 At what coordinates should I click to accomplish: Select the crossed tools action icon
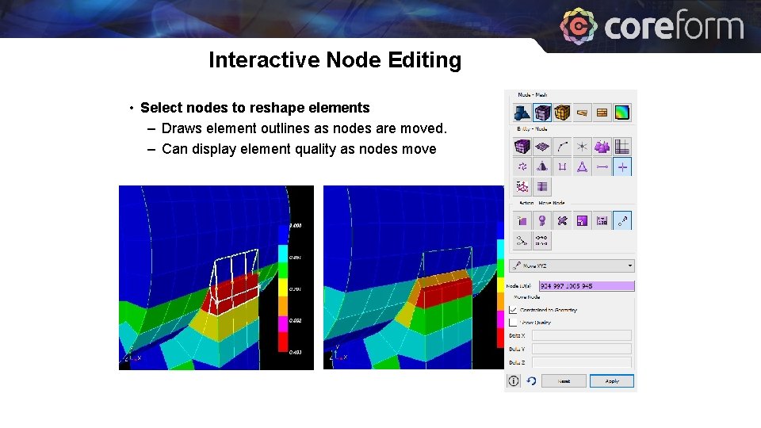pyautogui.click(x=562, y=221)
